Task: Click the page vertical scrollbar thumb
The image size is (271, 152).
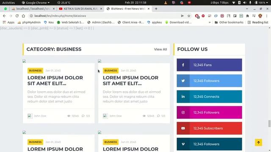Action: pyautogui.click(x=269, y=124)
